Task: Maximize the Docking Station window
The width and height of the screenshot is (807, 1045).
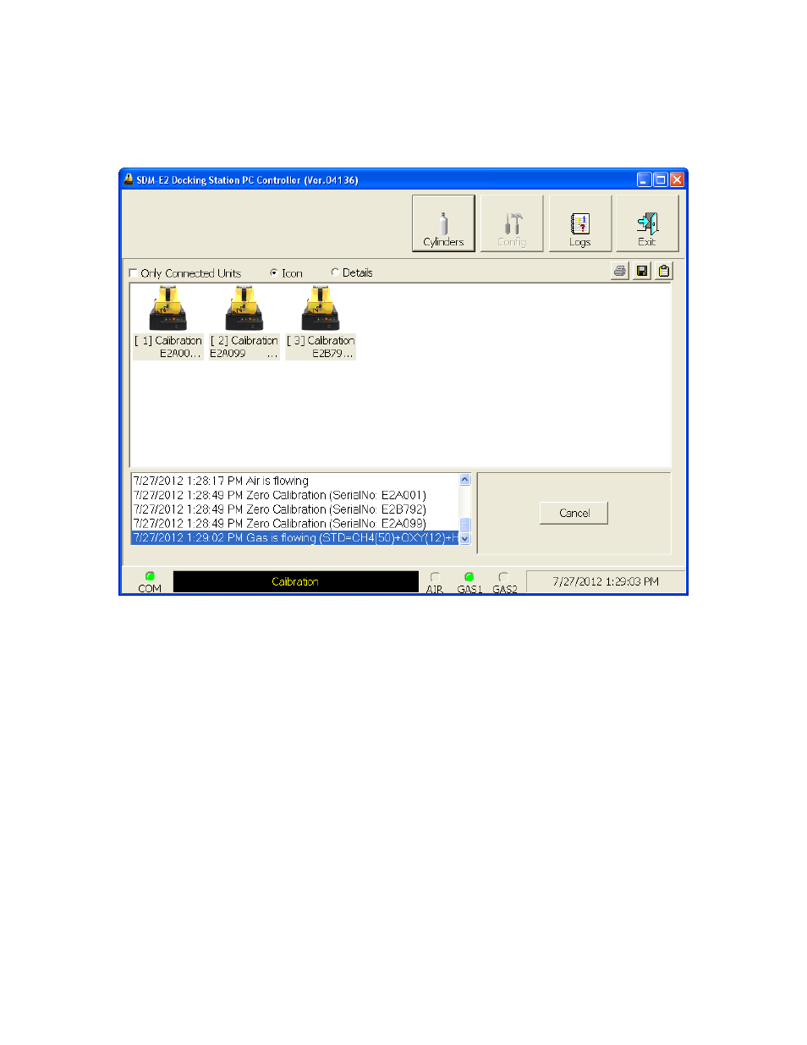Action: point(661,179)
